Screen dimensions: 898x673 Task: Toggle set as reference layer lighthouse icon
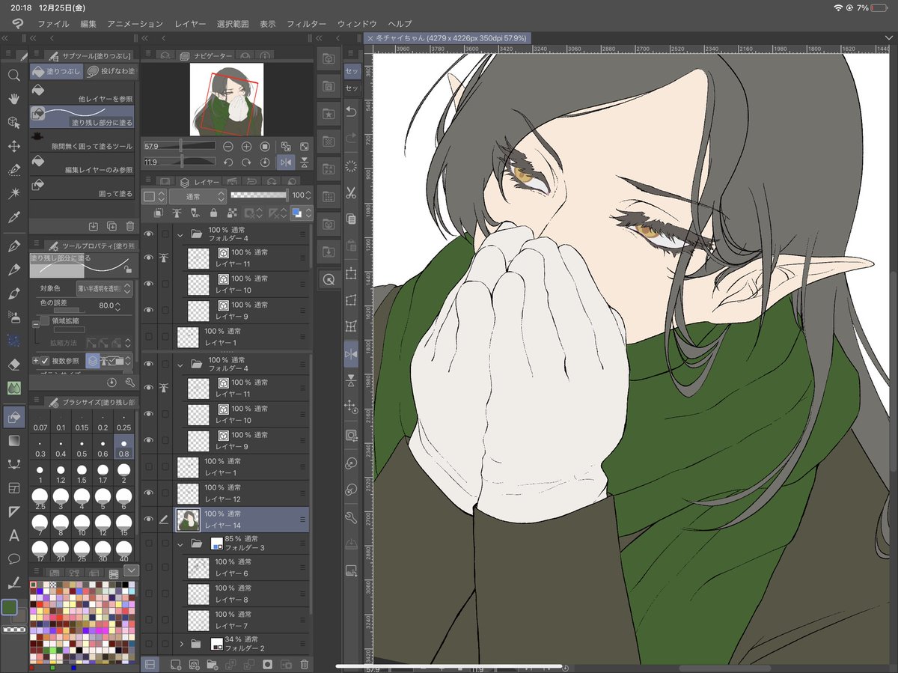click(177, 213)
